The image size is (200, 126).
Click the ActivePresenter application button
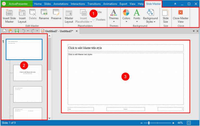pyautogui.click(x=17, y=4)
